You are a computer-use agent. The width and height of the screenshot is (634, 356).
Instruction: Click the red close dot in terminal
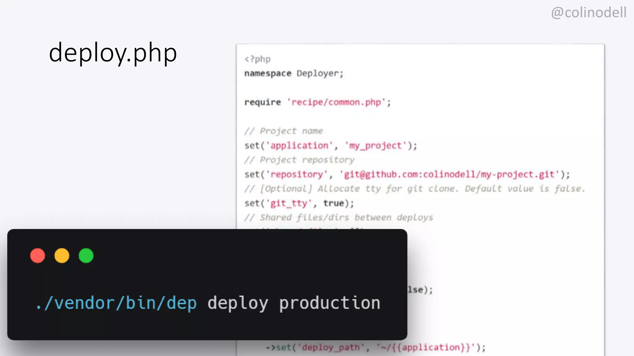click(x=37, y=256)
